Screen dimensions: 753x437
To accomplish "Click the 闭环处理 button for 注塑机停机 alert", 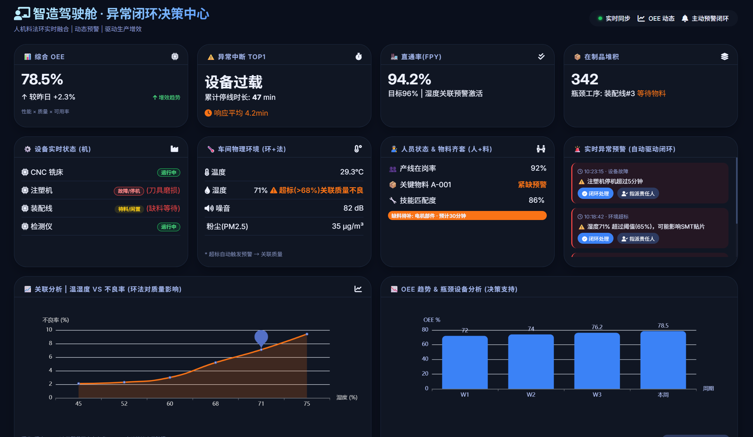I will tap(595, 194).
